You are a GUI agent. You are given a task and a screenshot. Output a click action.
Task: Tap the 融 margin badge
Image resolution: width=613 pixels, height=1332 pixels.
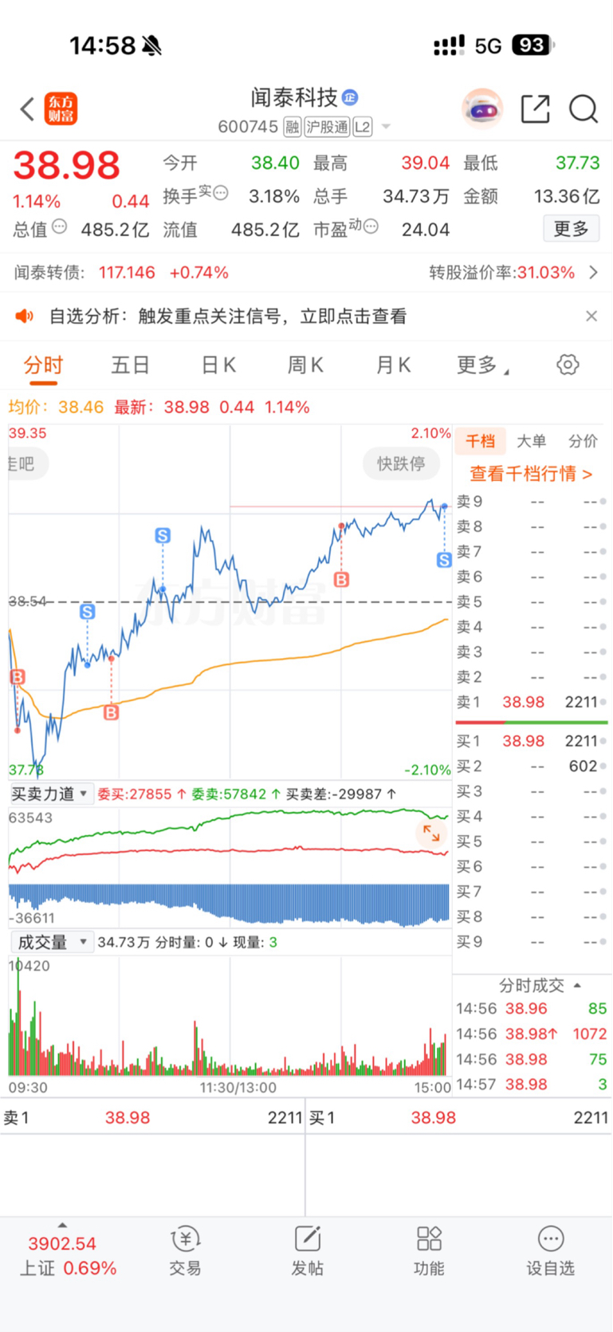(292, 127)
